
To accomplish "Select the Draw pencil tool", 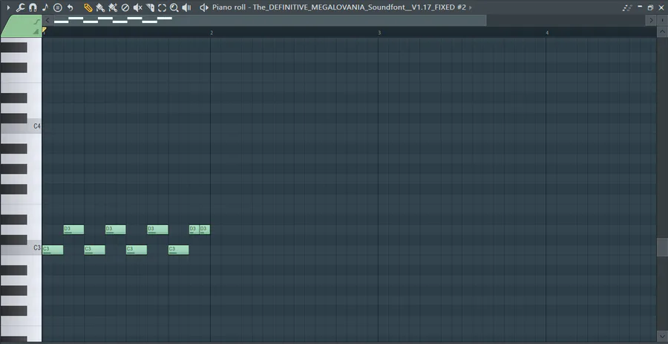I will (88, 7).
